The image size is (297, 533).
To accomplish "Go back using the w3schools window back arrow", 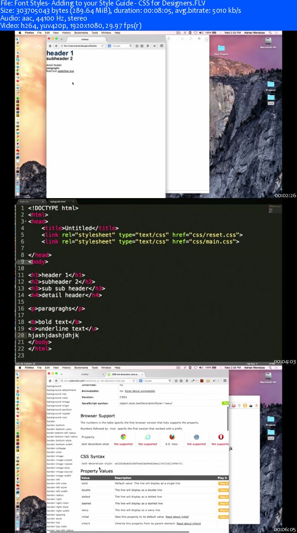I will tap(56, 381).
